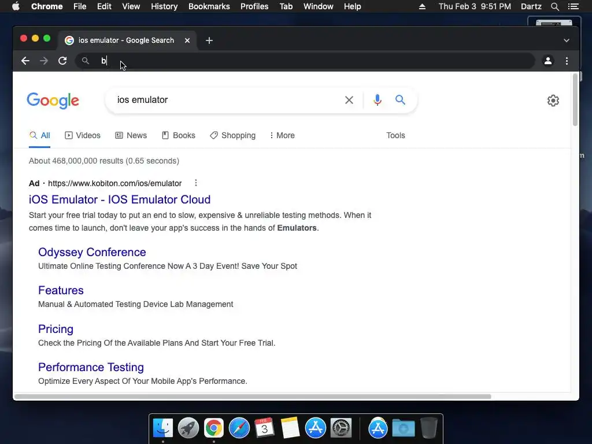Open the iOS Emulator - IOS Emulator Cloud link
The image size is (592, 444).
(x=120, y=199)
